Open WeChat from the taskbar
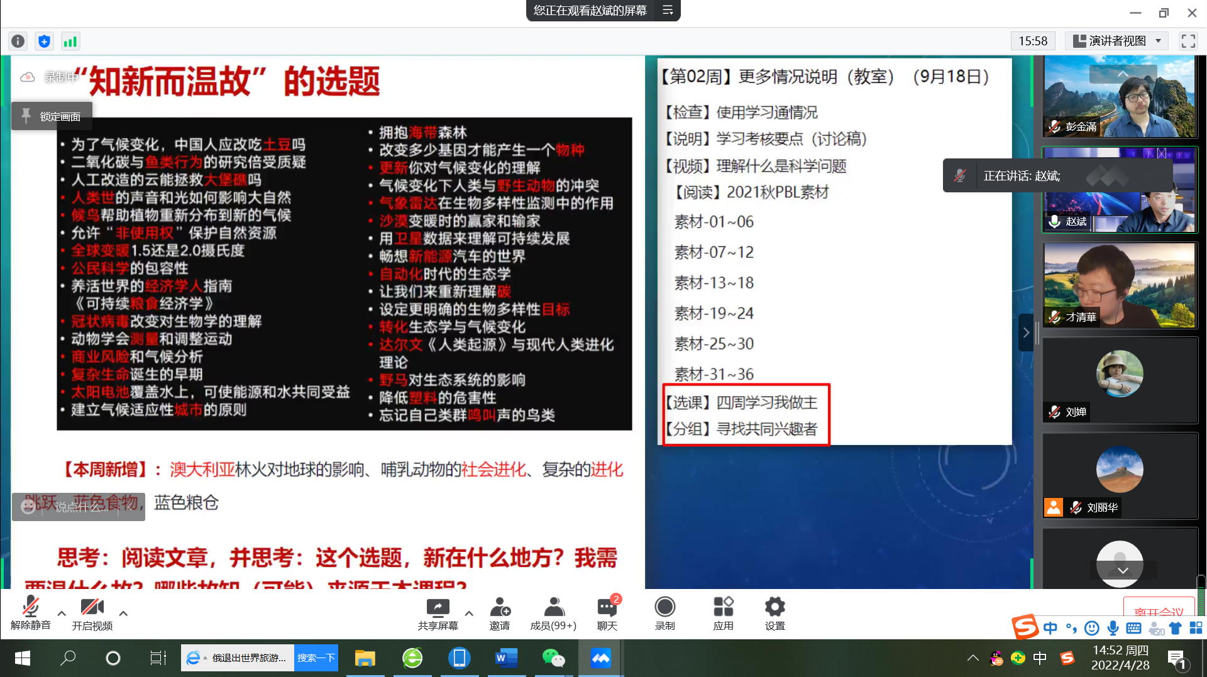The width and height of the screenshot is (1207, 677). pyautogui.click(x=554, y=658)
